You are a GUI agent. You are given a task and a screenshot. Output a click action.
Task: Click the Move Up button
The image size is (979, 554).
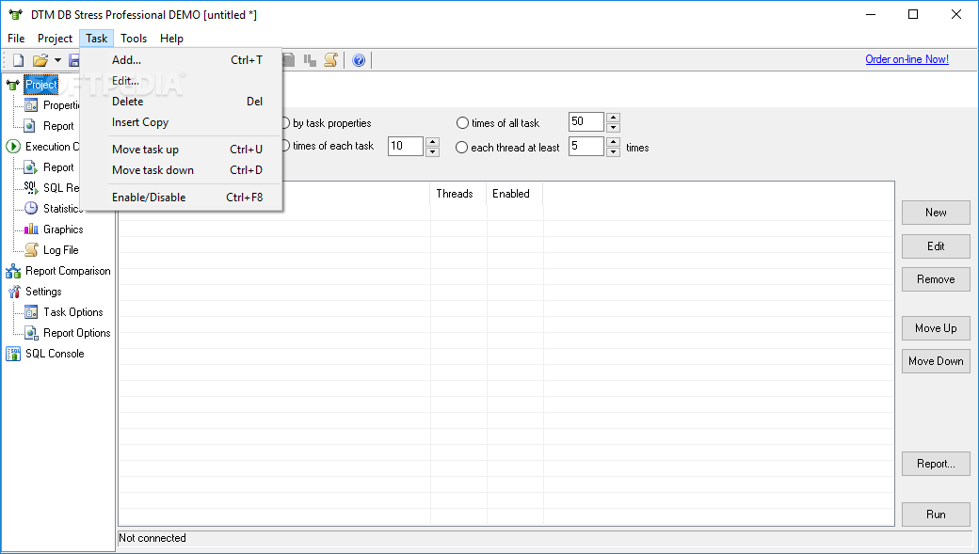[x=936, y=328]
